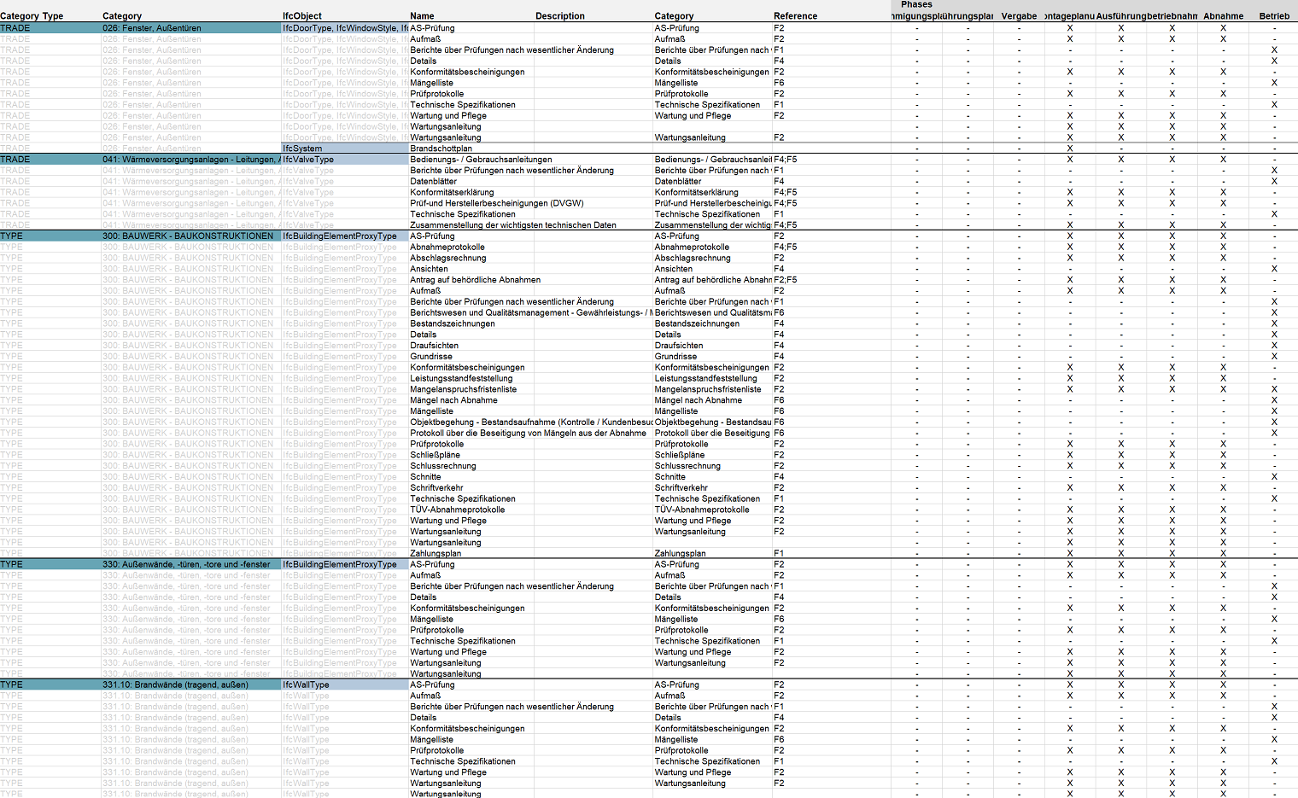The image size is (1298, 798).
Task: Click the 'Phases' group header
Action: pos(916,4)
